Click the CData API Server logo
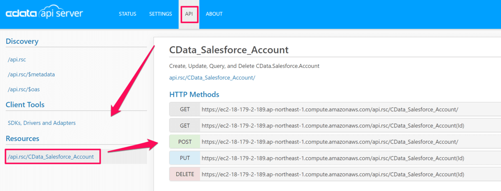This screenshot has height=191, width=501. pos(44,13)
